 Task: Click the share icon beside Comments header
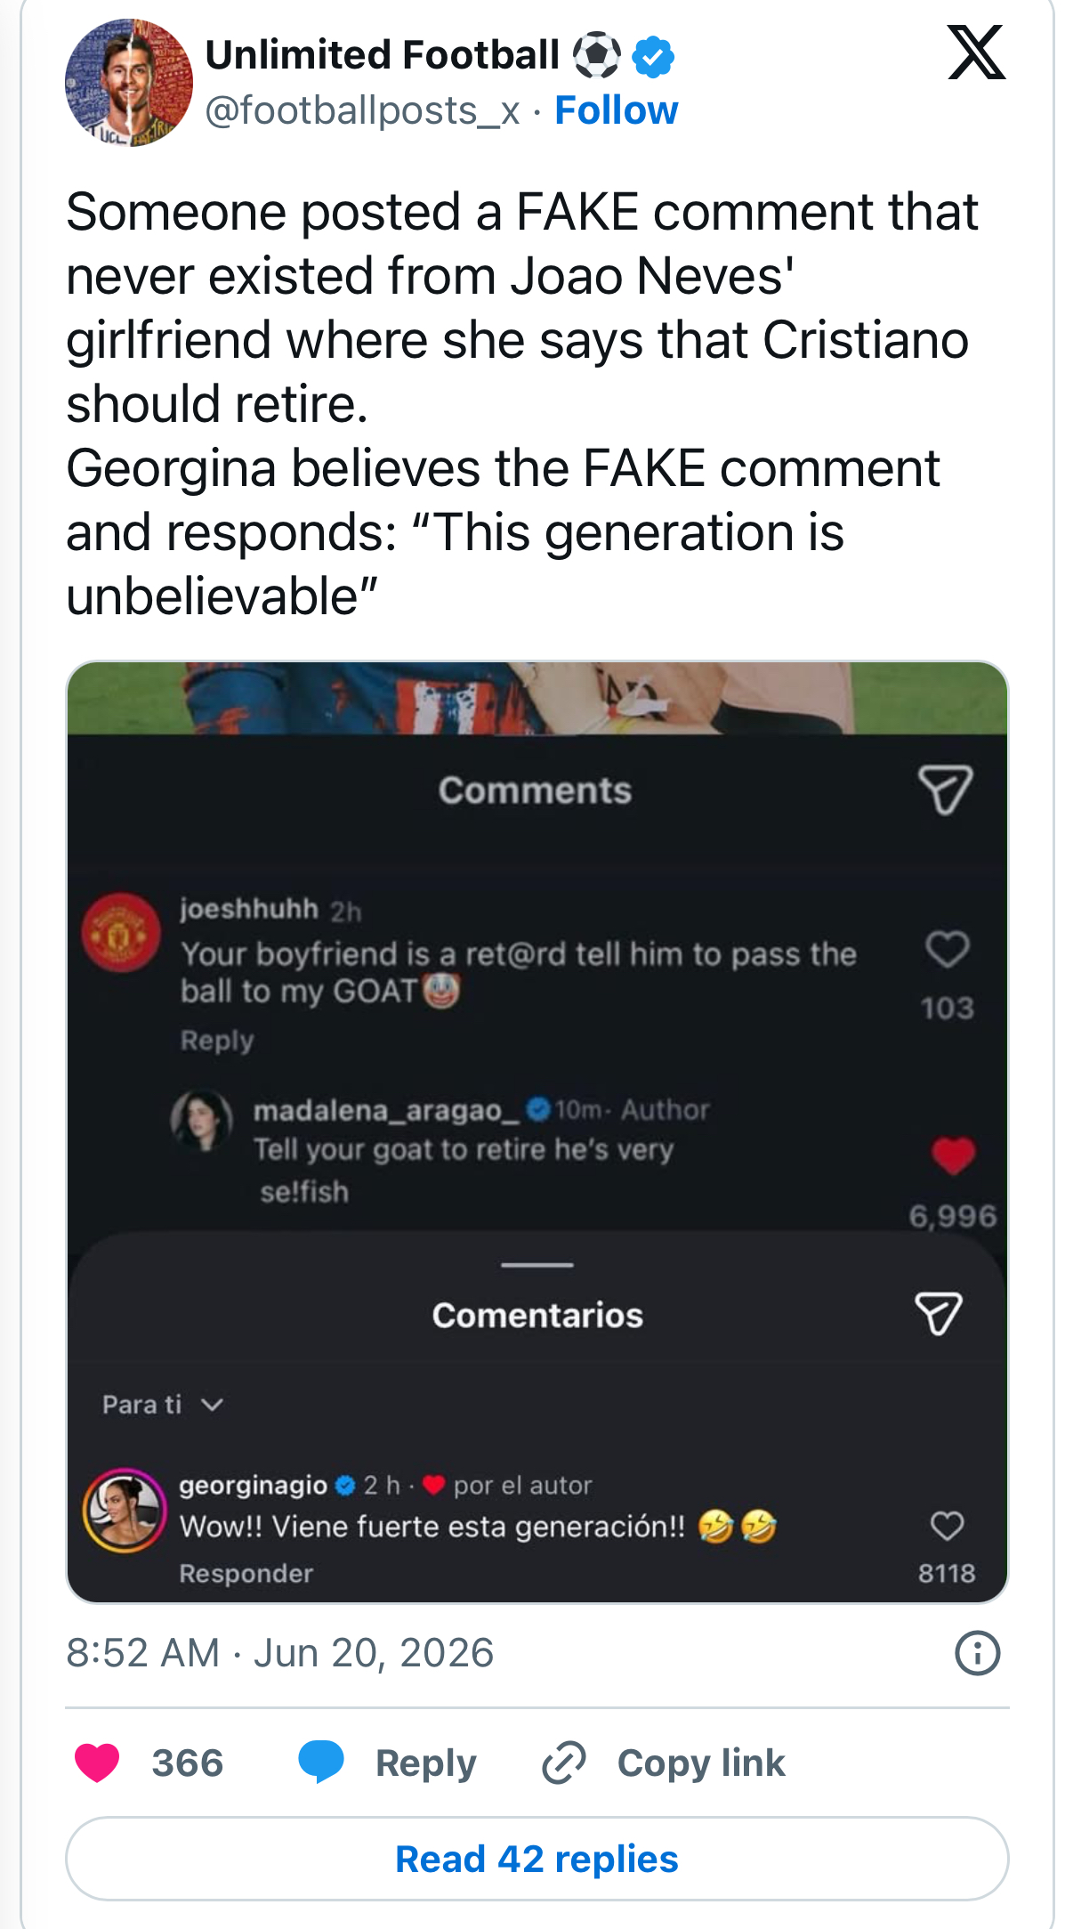(945, 790)
